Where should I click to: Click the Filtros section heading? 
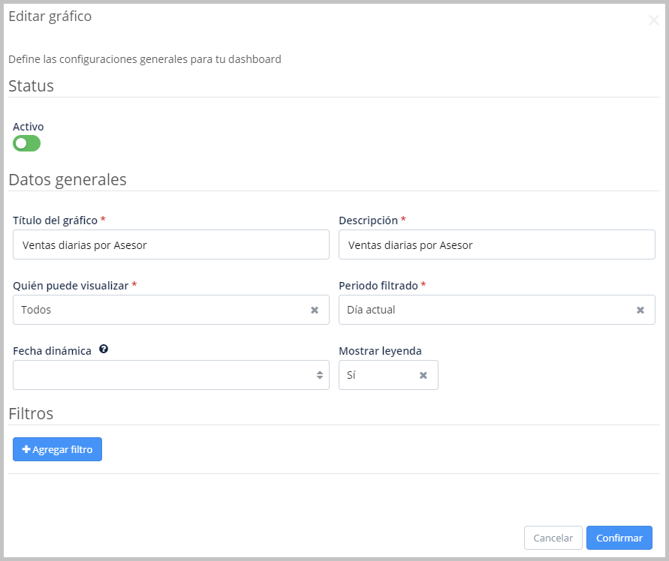click(x=31, y=413)
